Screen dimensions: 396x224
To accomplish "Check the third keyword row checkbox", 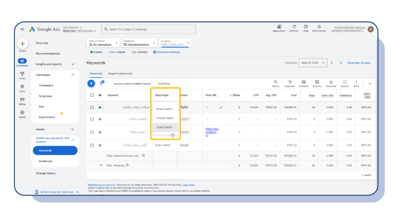I will (x=92, y=132).
